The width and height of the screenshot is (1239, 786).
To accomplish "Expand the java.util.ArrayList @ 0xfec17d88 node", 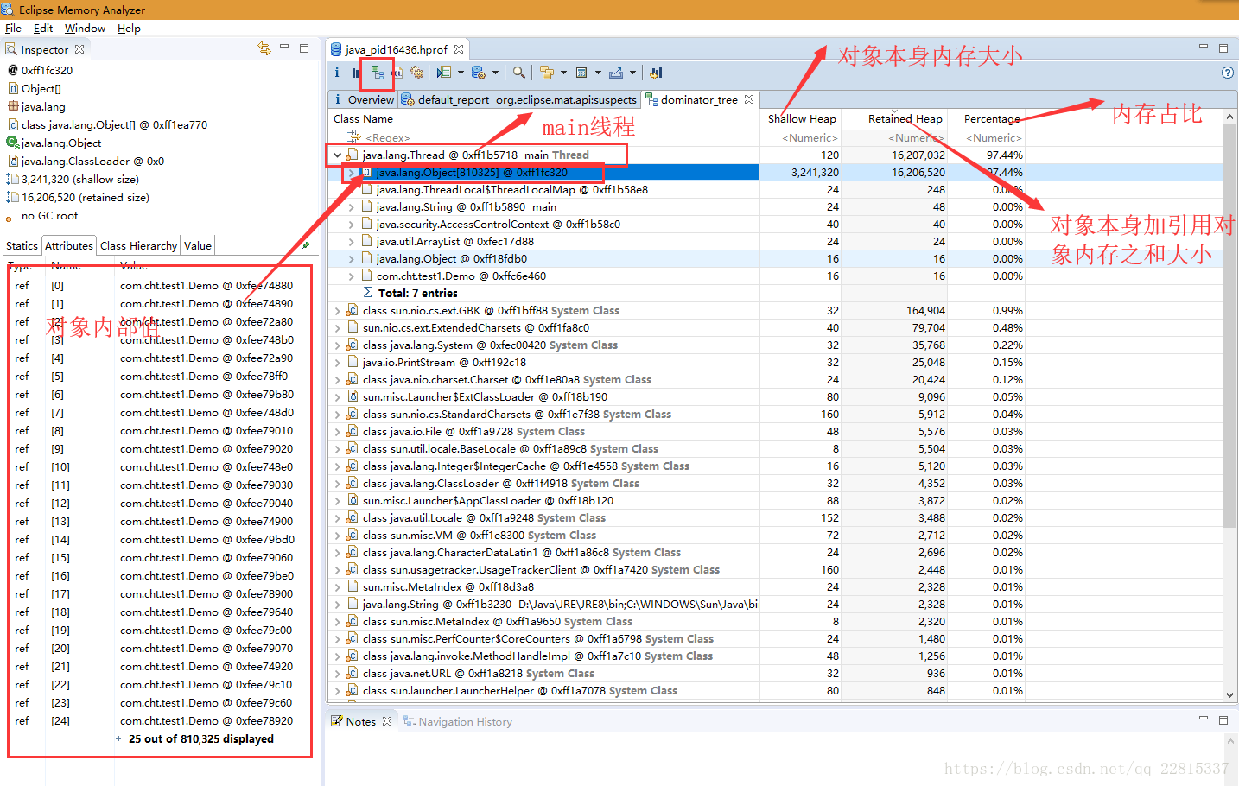I will point(351,242).
